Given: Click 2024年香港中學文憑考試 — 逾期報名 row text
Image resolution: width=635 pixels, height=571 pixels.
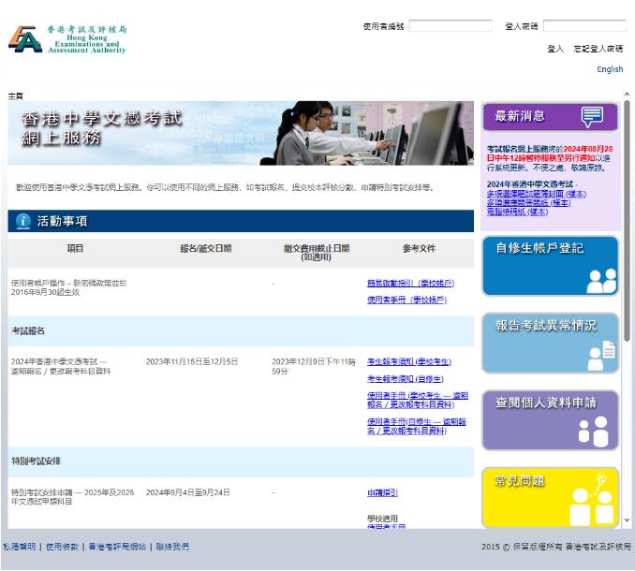Looking at the screenshot, I should click(61, 366).
